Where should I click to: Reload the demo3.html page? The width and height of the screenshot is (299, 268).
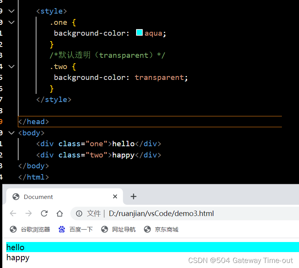[44, 213]
